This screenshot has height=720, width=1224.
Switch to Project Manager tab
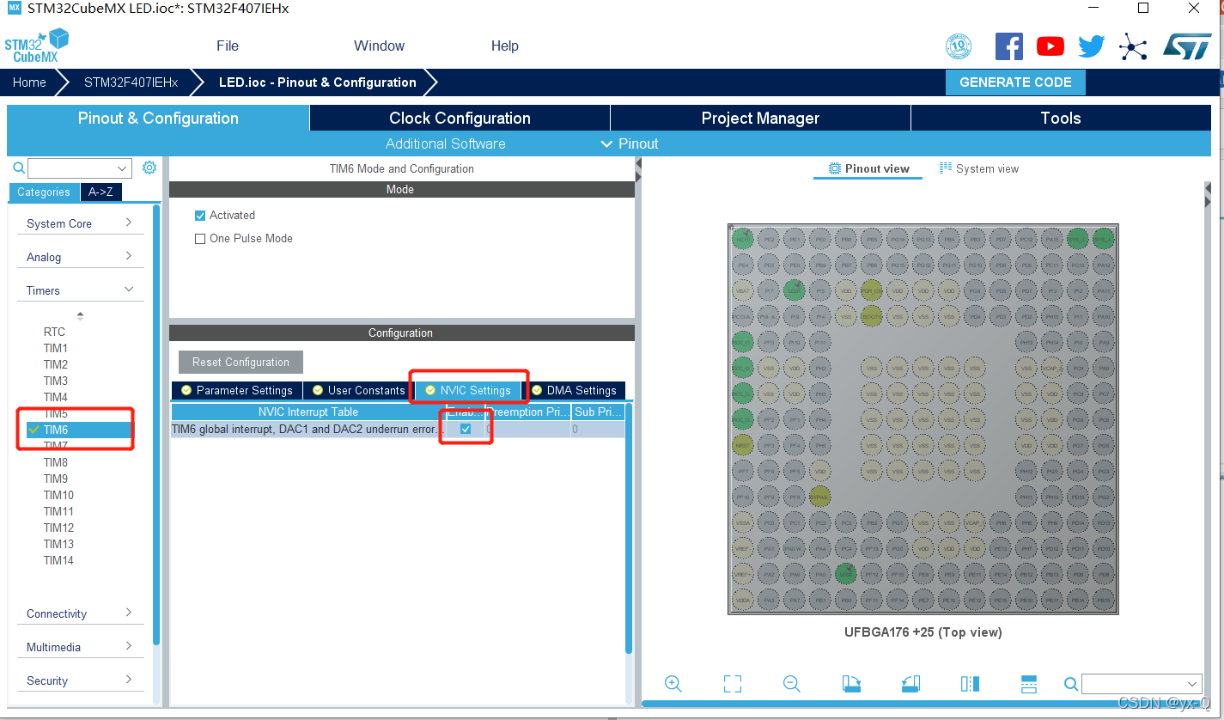point(760,118)
